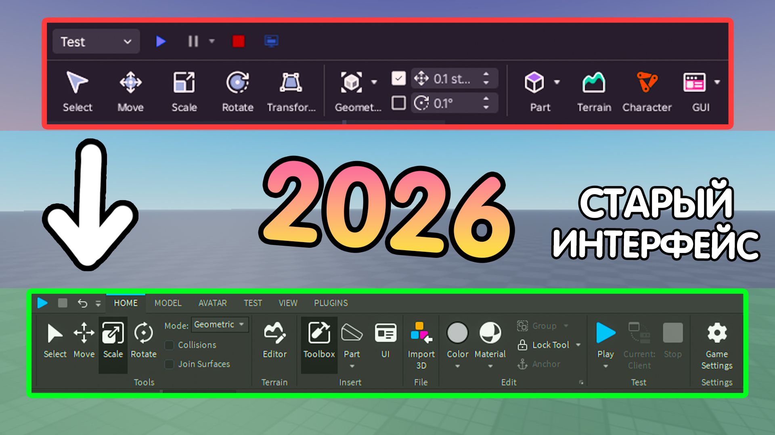Click the Stop button in the ribbon's Test group
The image size is (775, 435).
pos(672,341)
